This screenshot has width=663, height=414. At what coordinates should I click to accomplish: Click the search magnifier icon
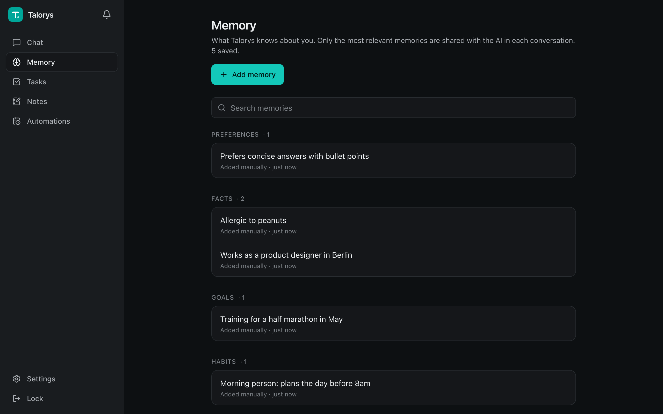pos(222,108)
